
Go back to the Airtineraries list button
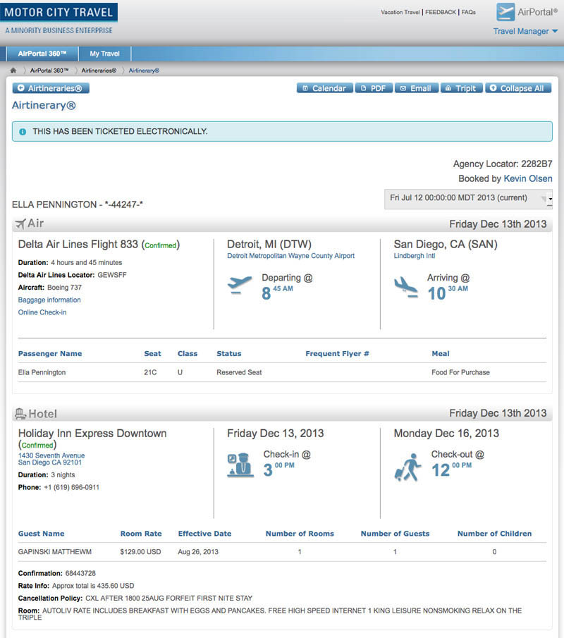coord(51,88)
